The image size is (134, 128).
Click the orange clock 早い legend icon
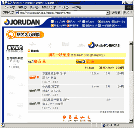point(64,117)
